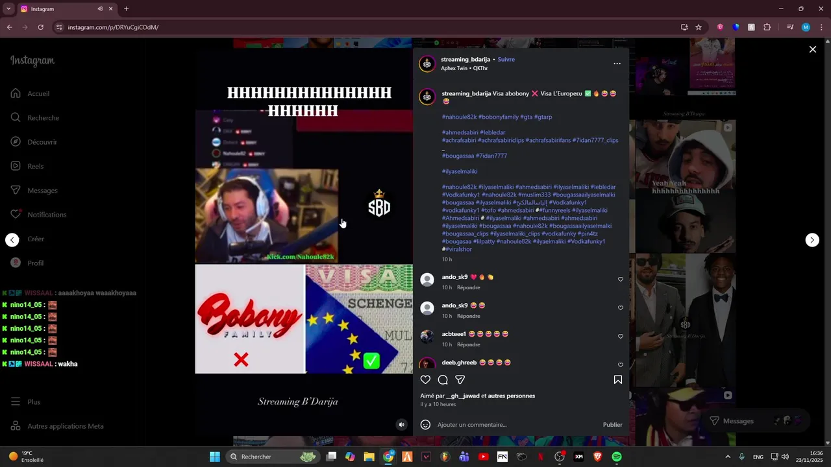
Task: Open Windows Start menu
Action: pyautogui.click(x=215, y=457)
